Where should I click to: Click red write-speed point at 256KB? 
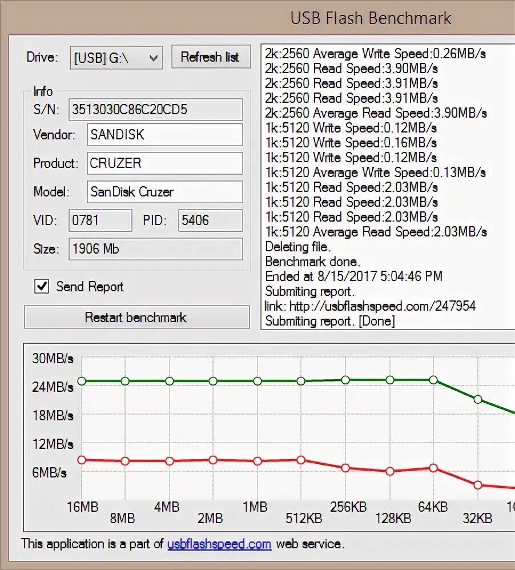click(345, 468)
